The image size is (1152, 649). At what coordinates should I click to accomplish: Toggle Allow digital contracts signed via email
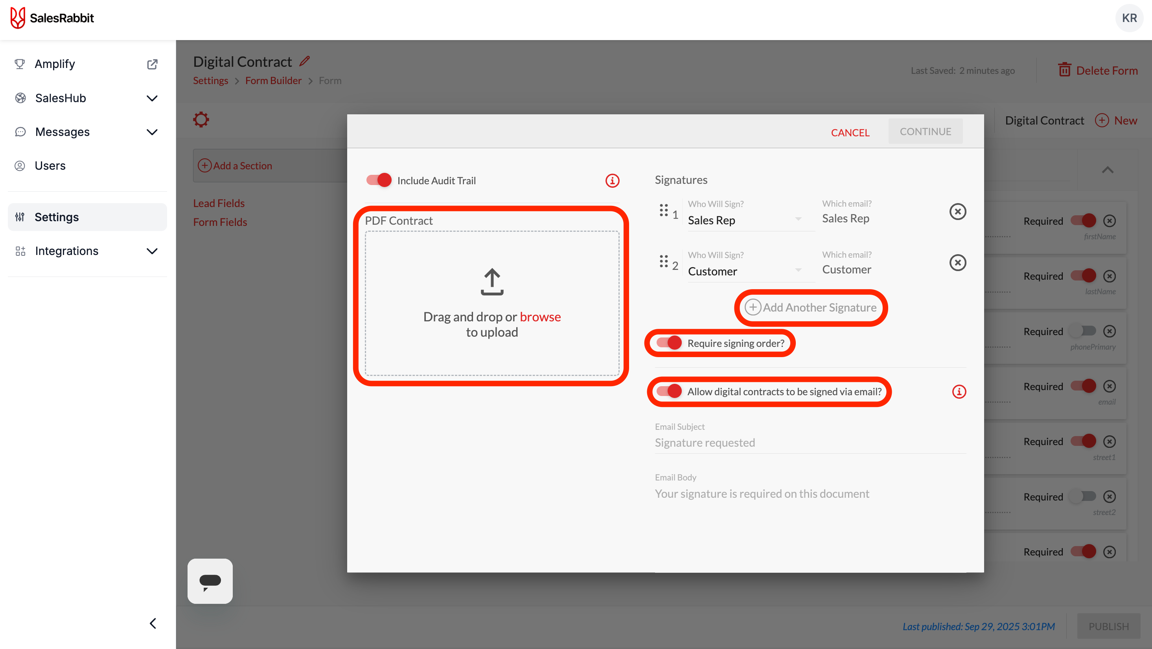pos(669,391)
